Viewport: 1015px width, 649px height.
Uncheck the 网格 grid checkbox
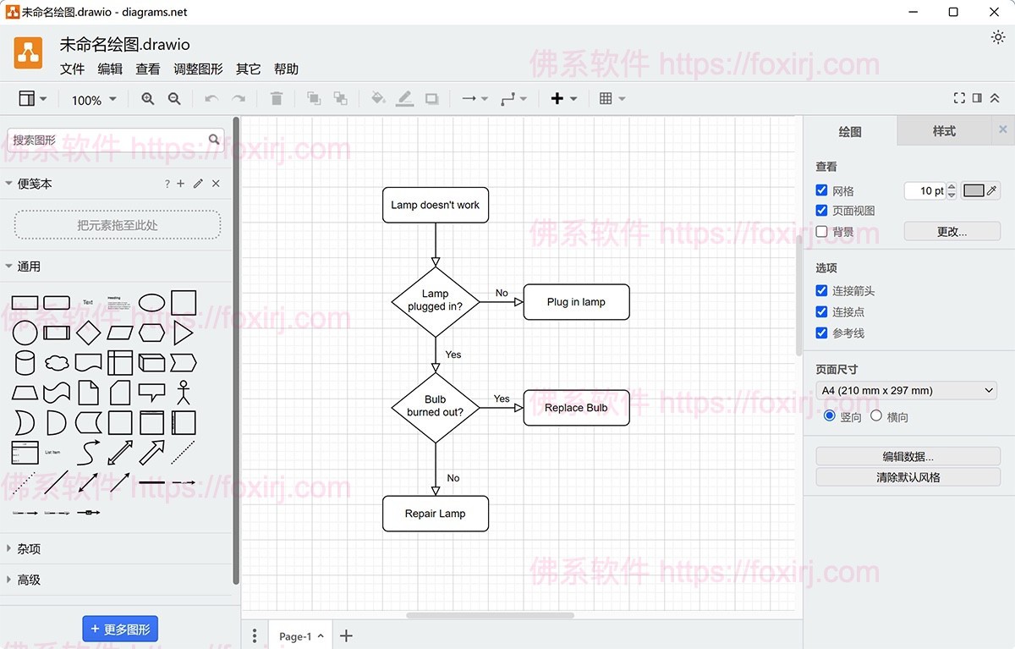pyautogui.click(x=820, y=190)
